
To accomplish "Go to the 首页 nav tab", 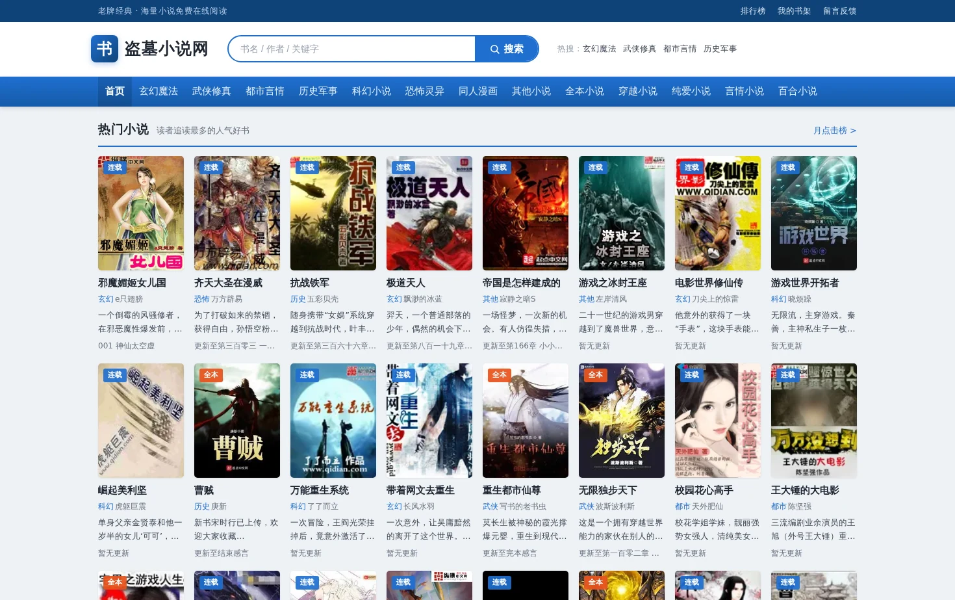I will click(115, 92).
